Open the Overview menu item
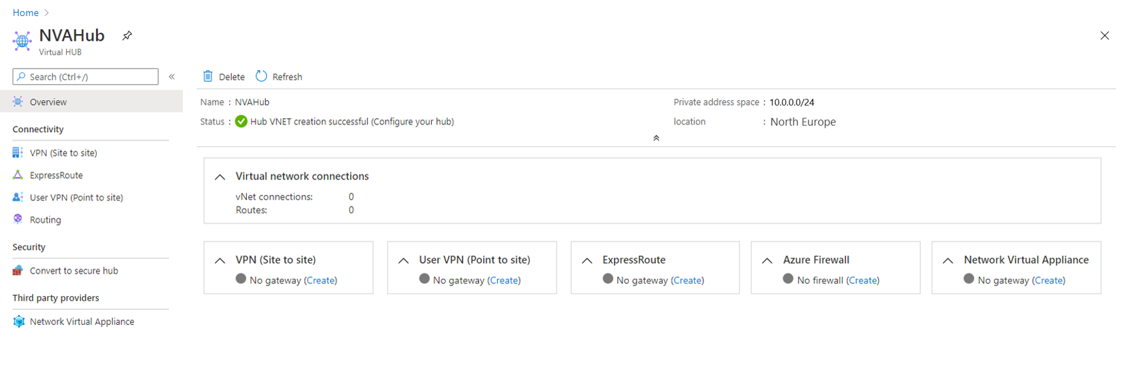 coord(48,102)
